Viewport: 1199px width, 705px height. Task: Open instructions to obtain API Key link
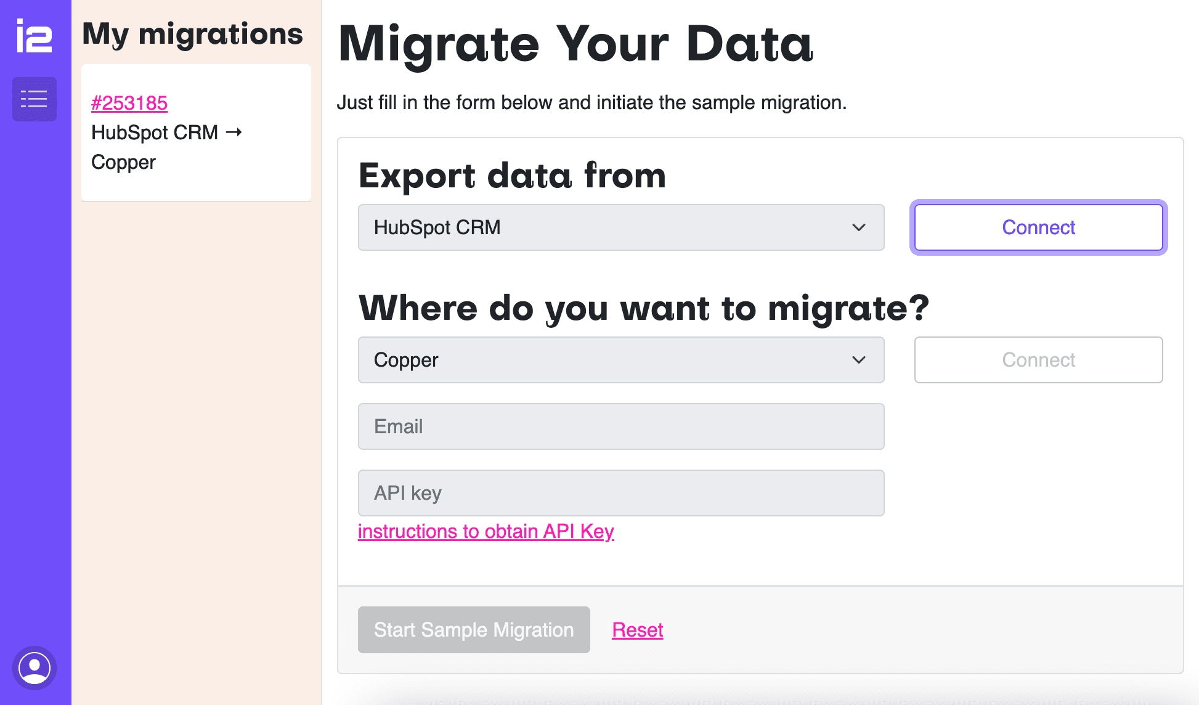tap(486, 531)
